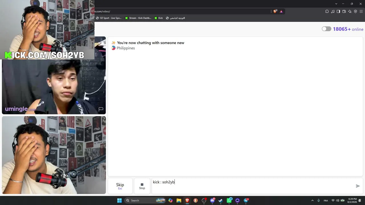This screenshot has width=365, height=205.
Task: Open DuckDuckGo from the taskbar
Action: click(x=196, y=200)
